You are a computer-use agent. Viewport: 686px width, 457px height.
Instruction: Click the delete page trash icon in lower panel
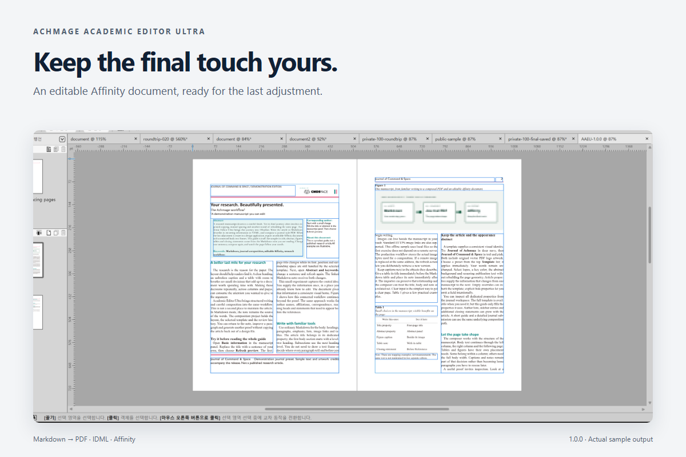pos(63,232)
